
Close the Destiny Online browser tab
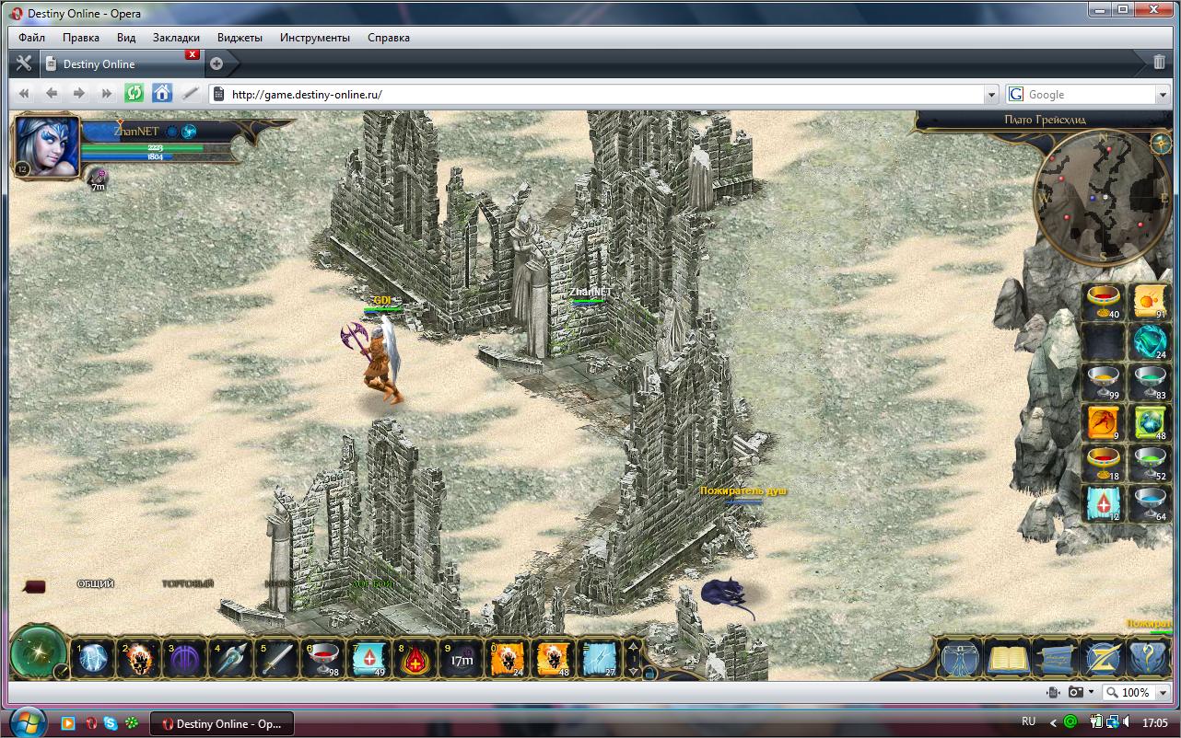pyautogui.click(x=192, y=54)
